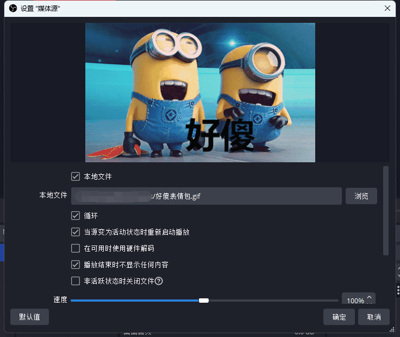Click the minions GIF preview image

coord(200,93)
